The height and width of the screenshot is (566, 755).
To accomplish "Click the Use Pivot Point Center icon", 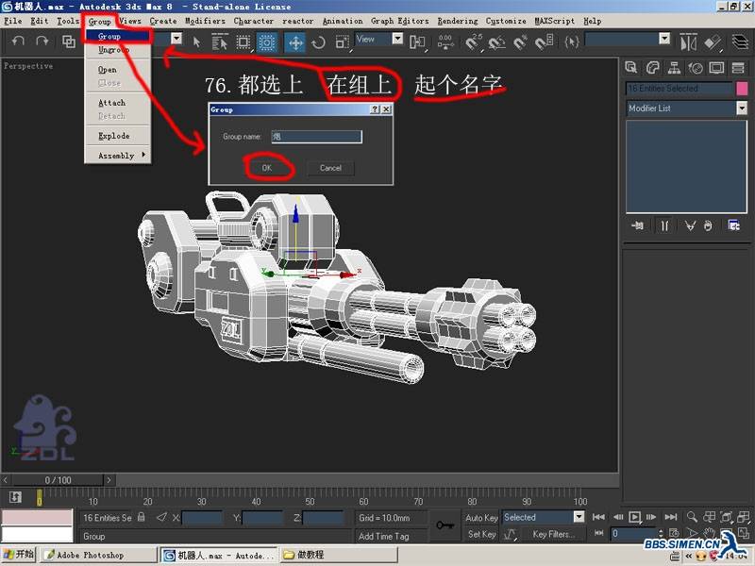I will [x=417, y=42].
